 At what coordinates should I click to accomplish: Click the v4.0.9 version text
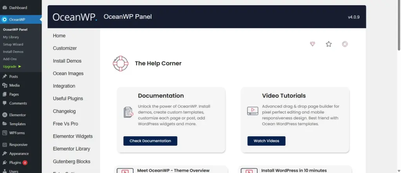354,17
